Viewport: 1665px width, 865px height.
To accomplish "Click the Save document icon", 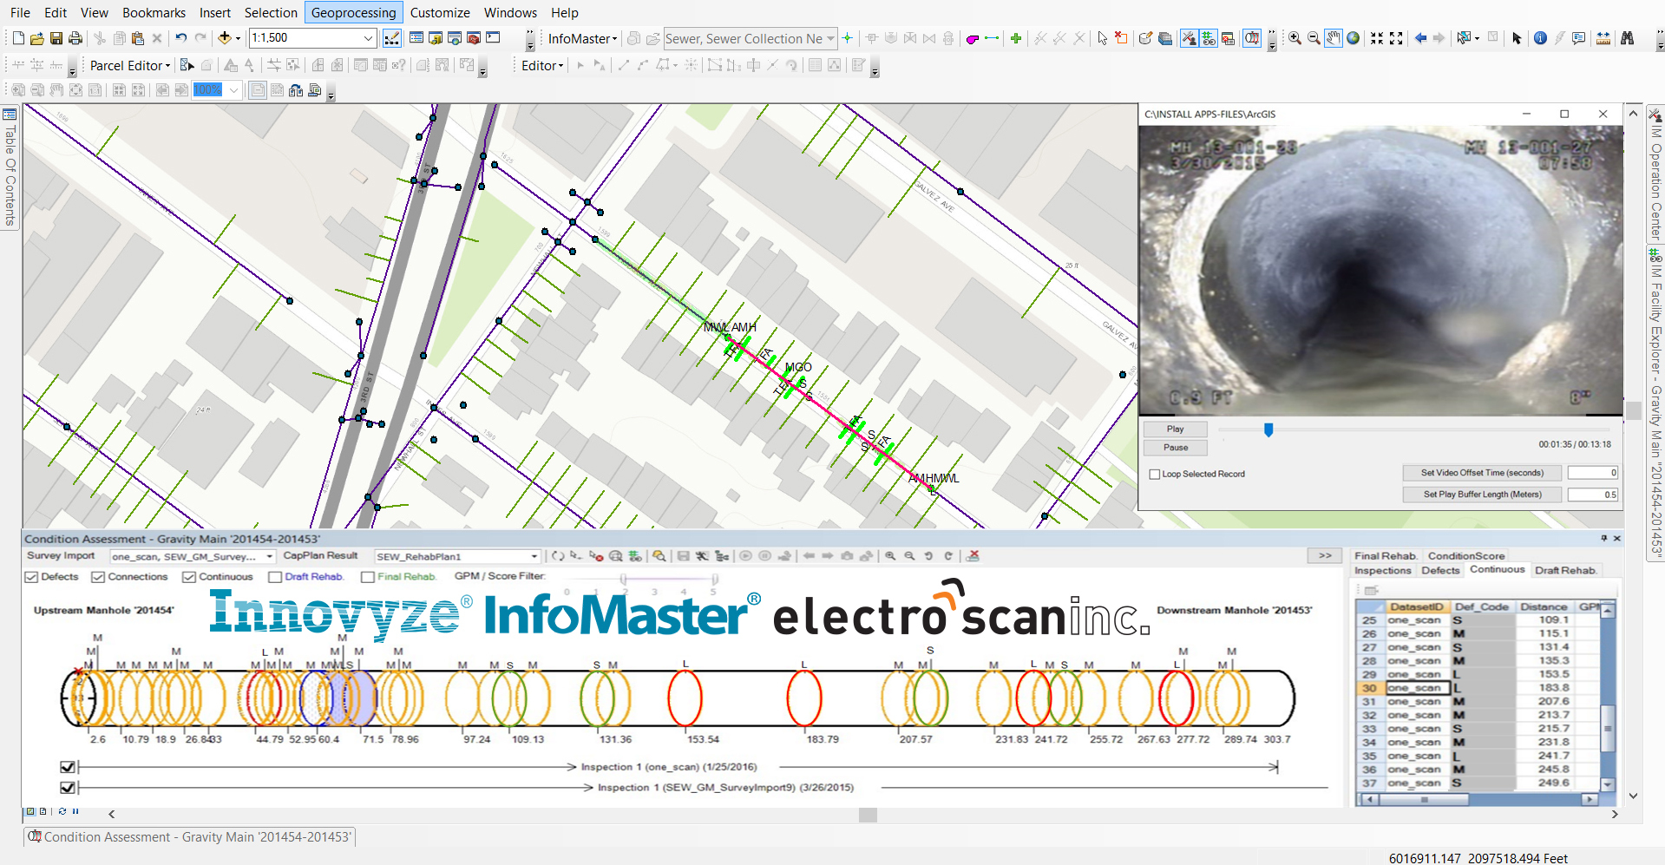I will pos(56,38).
